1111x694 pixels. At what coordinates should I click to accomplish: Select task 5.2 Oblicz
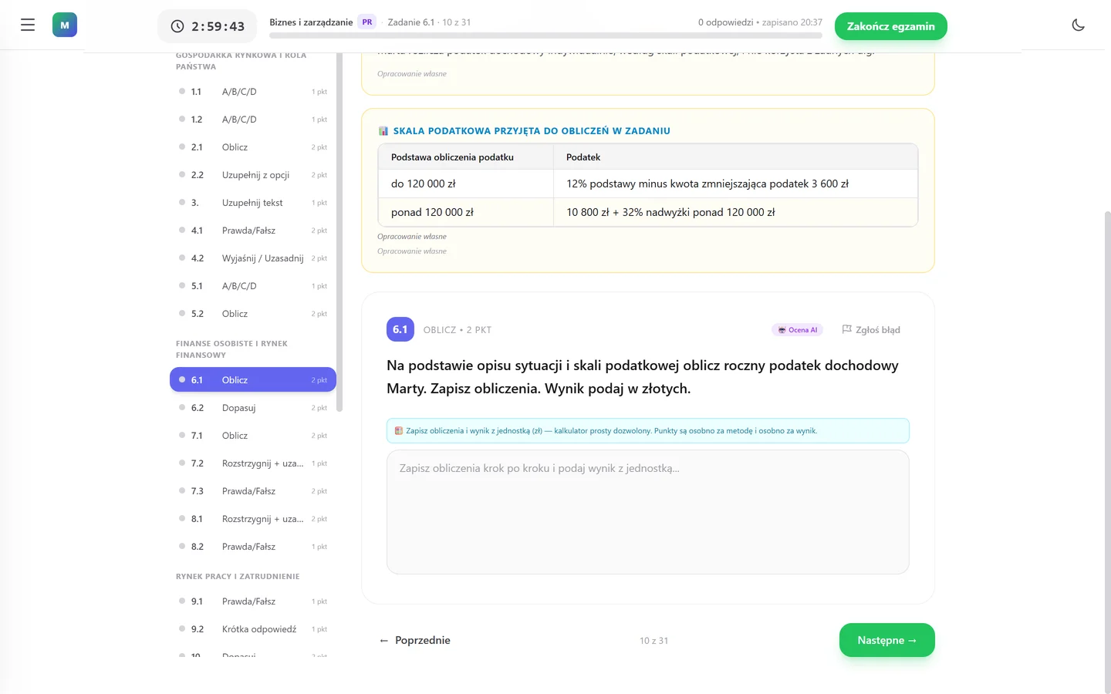[x=253, y=314]
